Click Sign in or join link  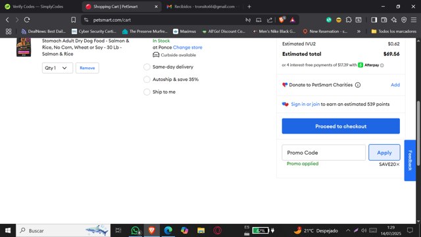(x=305, y=104)
